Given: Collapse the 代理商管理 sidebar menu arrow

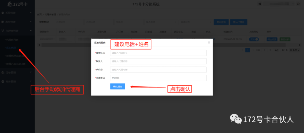Looking at the screenshot, I should click(x=31, y=31).
